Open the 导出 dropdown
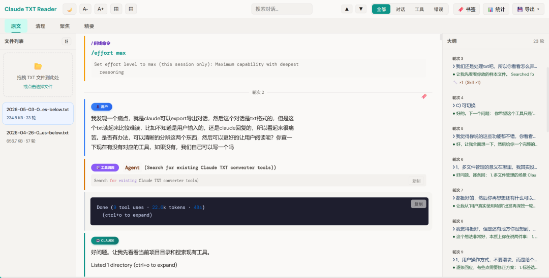This screenshot has height=278, width=549. tap(528, 10)
